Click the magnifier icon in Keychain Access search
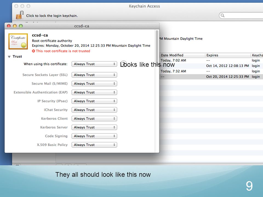 [x=222, y=15]
